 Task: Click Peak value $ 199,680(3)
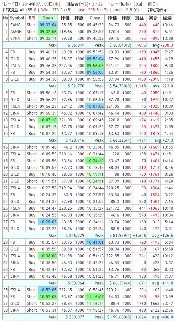pyautogui.click(x=119, y=317)
